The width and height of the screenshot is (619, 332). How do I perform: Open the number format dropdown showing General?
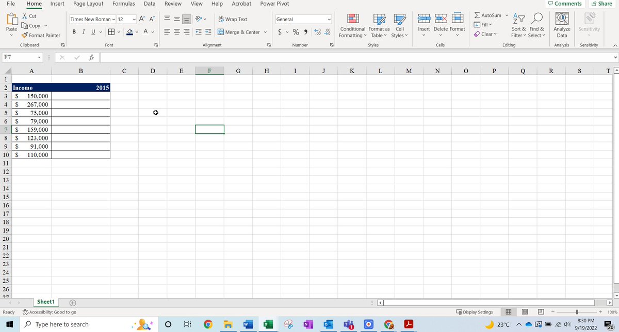tap(303, 19)
